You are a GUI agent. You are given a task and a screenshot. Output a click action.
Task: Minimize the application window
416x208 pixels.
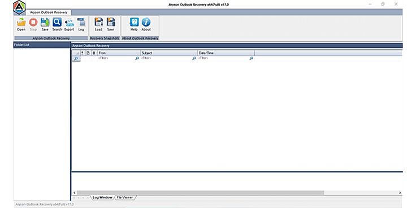click(x=370, y=5)
